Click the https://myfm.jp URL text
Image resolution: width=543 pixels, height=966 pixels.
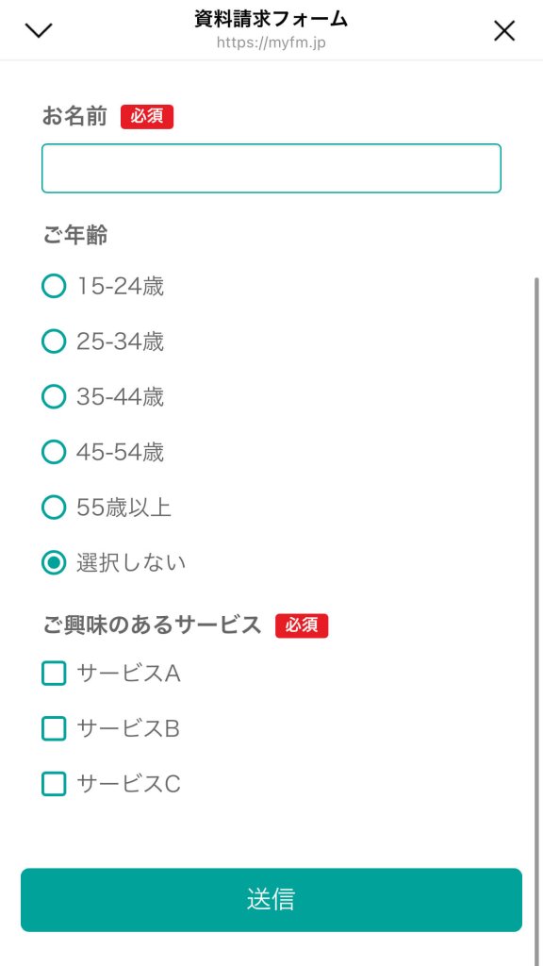[271, 44]
